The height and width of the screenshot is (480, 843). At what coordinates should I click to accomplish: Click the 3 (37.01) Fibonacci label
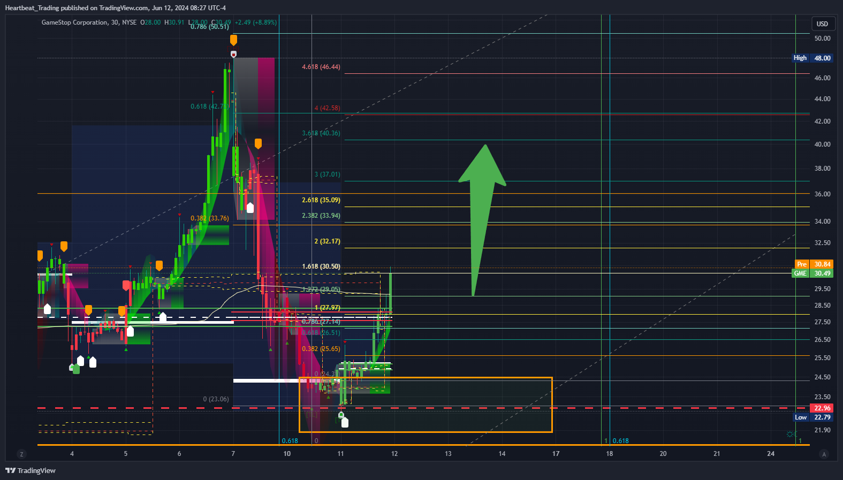[327, 174]
